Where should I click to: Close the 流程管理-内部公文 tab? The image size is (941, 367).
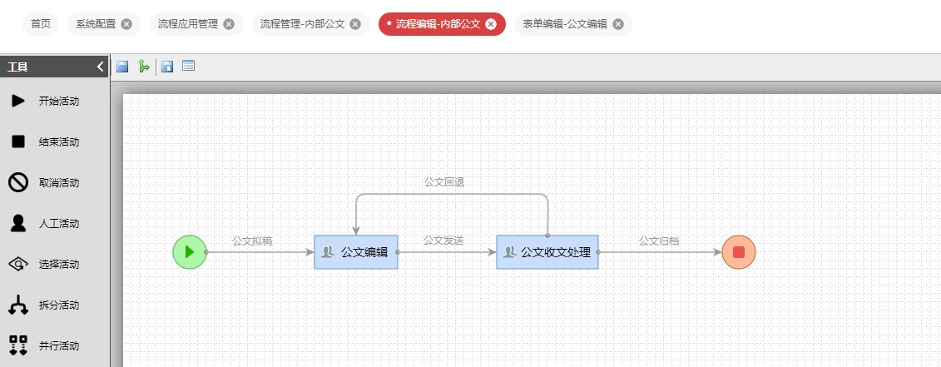coord(355,24)
